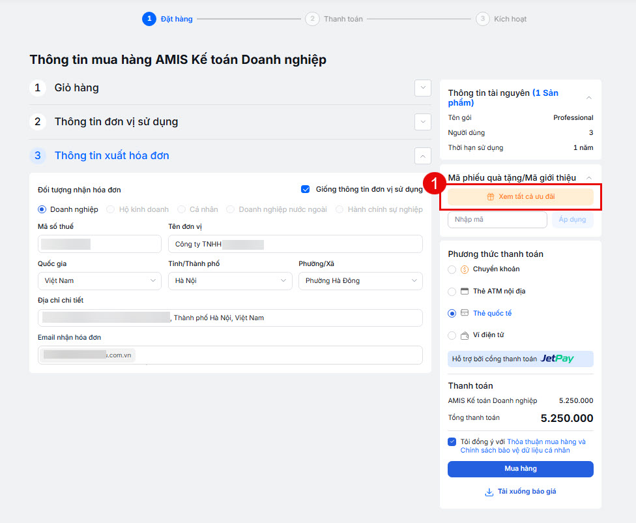
Task: Click the JetPay logo
Action: [x=557, y=359]
